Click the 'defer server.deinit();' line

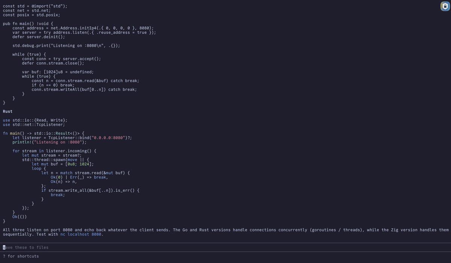(x=39, y=37)
